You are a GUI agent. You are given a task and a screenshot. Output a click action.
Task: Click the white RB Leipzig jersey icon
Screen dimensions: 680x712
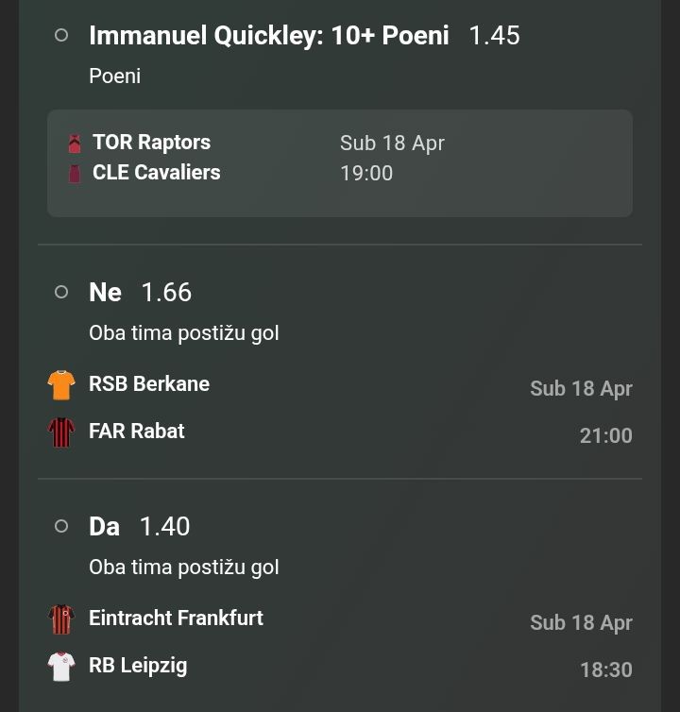(x=61, y=667)
